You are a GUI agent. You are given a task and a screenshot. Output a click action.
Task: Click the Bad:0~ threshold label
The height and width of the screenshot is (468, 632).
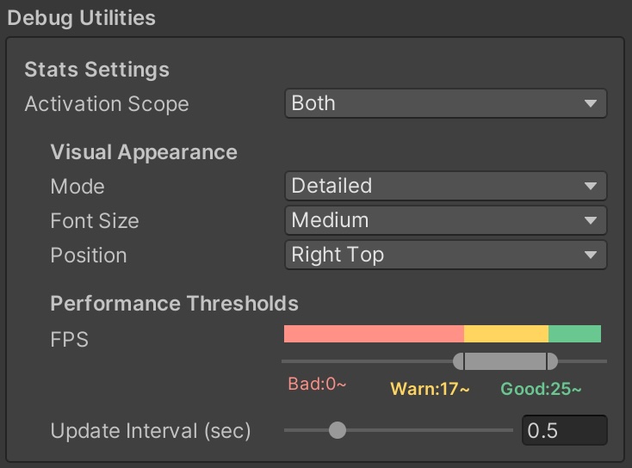(317, 385)
